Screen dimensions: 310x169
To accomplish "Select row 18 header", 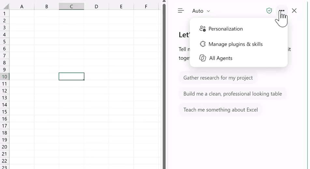I will click(x=4, y=133).
